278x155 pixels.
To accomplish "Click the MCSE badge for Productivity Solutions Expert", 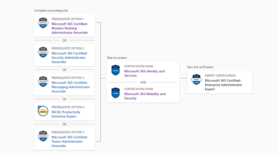I will pyautogui.click(x=43, y=111).
